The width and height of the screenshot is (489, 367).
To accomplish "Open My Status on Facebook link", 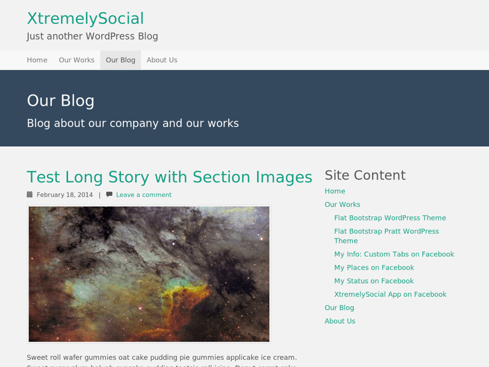I will coord(374,281).
